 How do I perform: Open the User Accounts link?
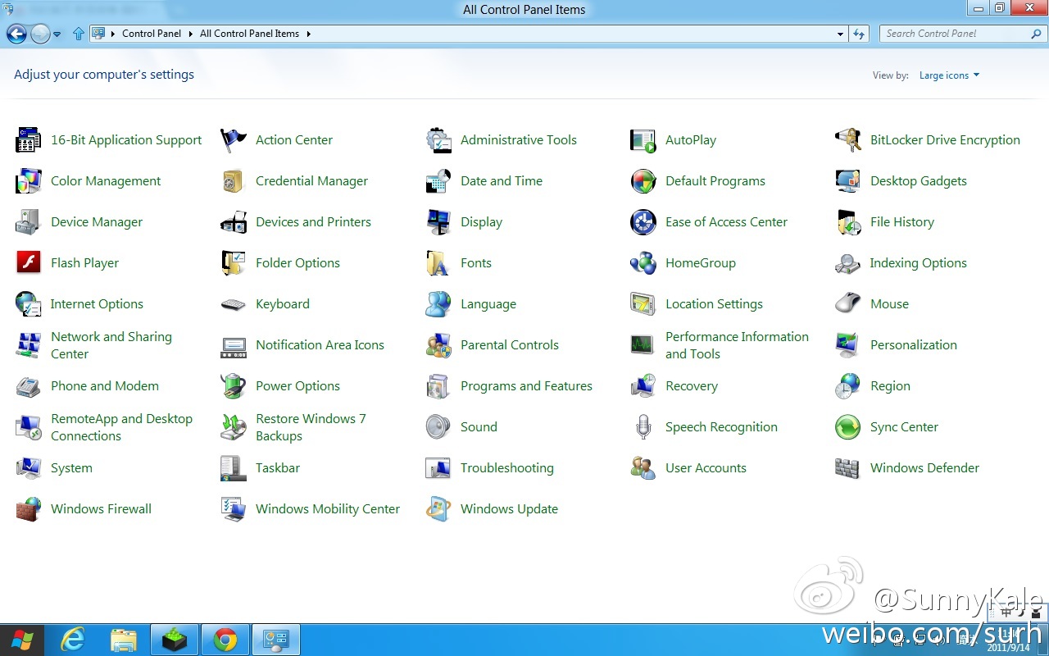[706, 468]
